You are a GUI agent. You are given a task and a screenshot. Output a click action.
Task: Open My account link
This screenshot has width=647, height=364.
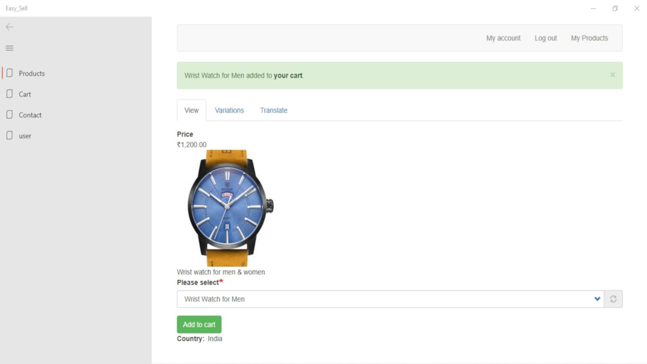point(503,38)
